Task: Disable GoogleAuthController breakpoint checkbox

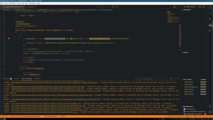Action: 184,114
